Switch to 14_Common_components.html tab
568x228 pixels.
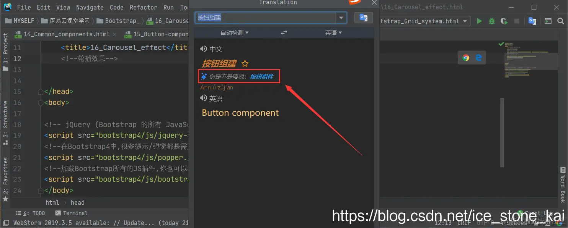point(66,34)
